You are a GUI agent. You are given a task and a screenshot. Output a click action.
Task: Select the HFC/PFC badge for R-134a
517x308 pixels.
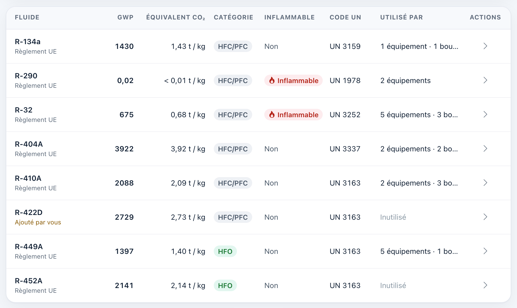tap(233, 46)
